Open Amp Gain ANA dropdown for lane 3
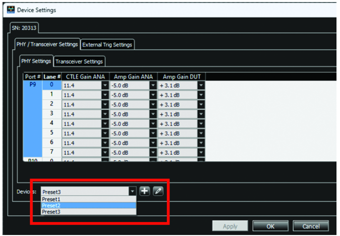The image size is (340, 236). (x=153, y=114)
